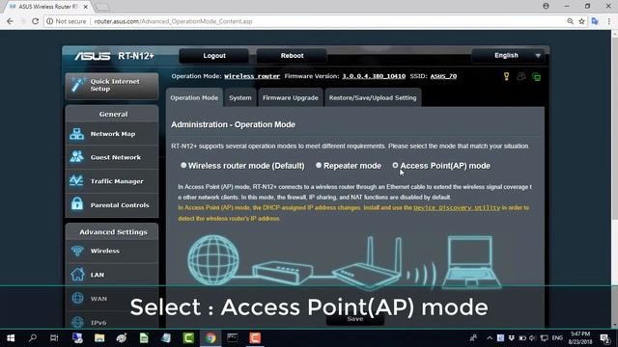Open Chrome profile icon in title bar
Screen dimensions: 618x347
point(546,6)
